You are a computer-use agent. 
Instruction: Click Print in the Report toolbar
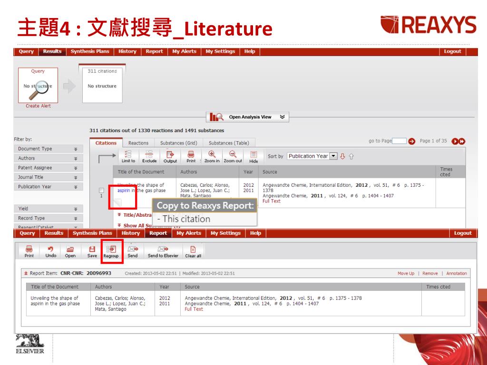29,251
